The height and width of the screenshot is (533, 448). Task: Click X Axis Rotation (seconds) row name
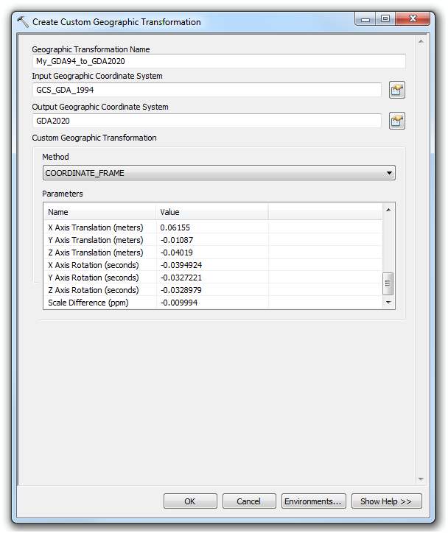(93, 265)
